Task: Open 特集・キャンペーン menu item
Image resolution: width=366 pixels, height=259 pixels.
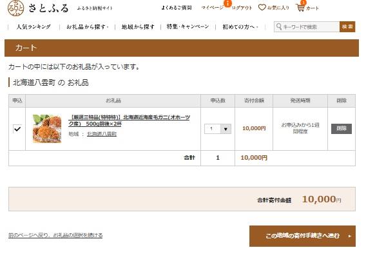Action: (188, 26)
